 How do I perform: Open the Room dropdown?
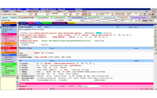click(88, 20)
